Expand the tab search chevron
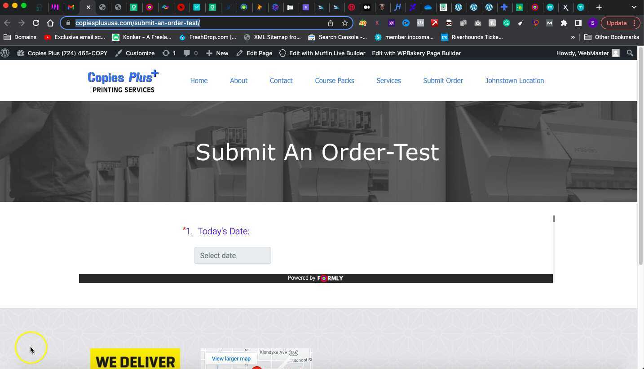This screenshot has height=369, width=644. [634, 7]
